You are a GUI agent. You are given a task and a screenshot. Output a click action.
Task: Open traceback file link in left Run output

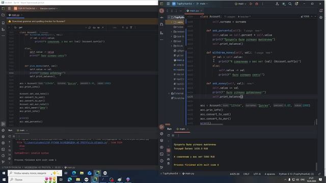click(x=66, y=142)
